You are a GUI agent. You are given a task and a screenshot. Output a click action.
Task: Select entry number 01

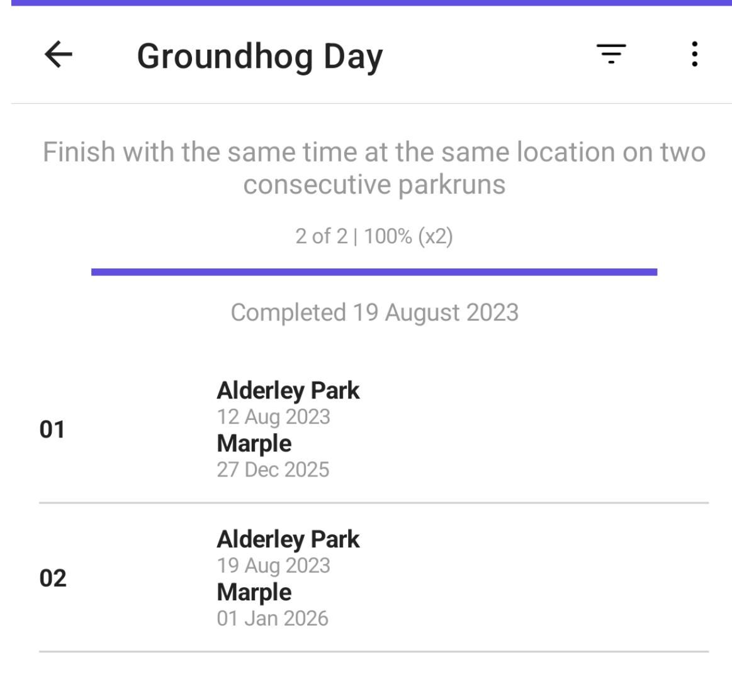[x=52, y=430]
